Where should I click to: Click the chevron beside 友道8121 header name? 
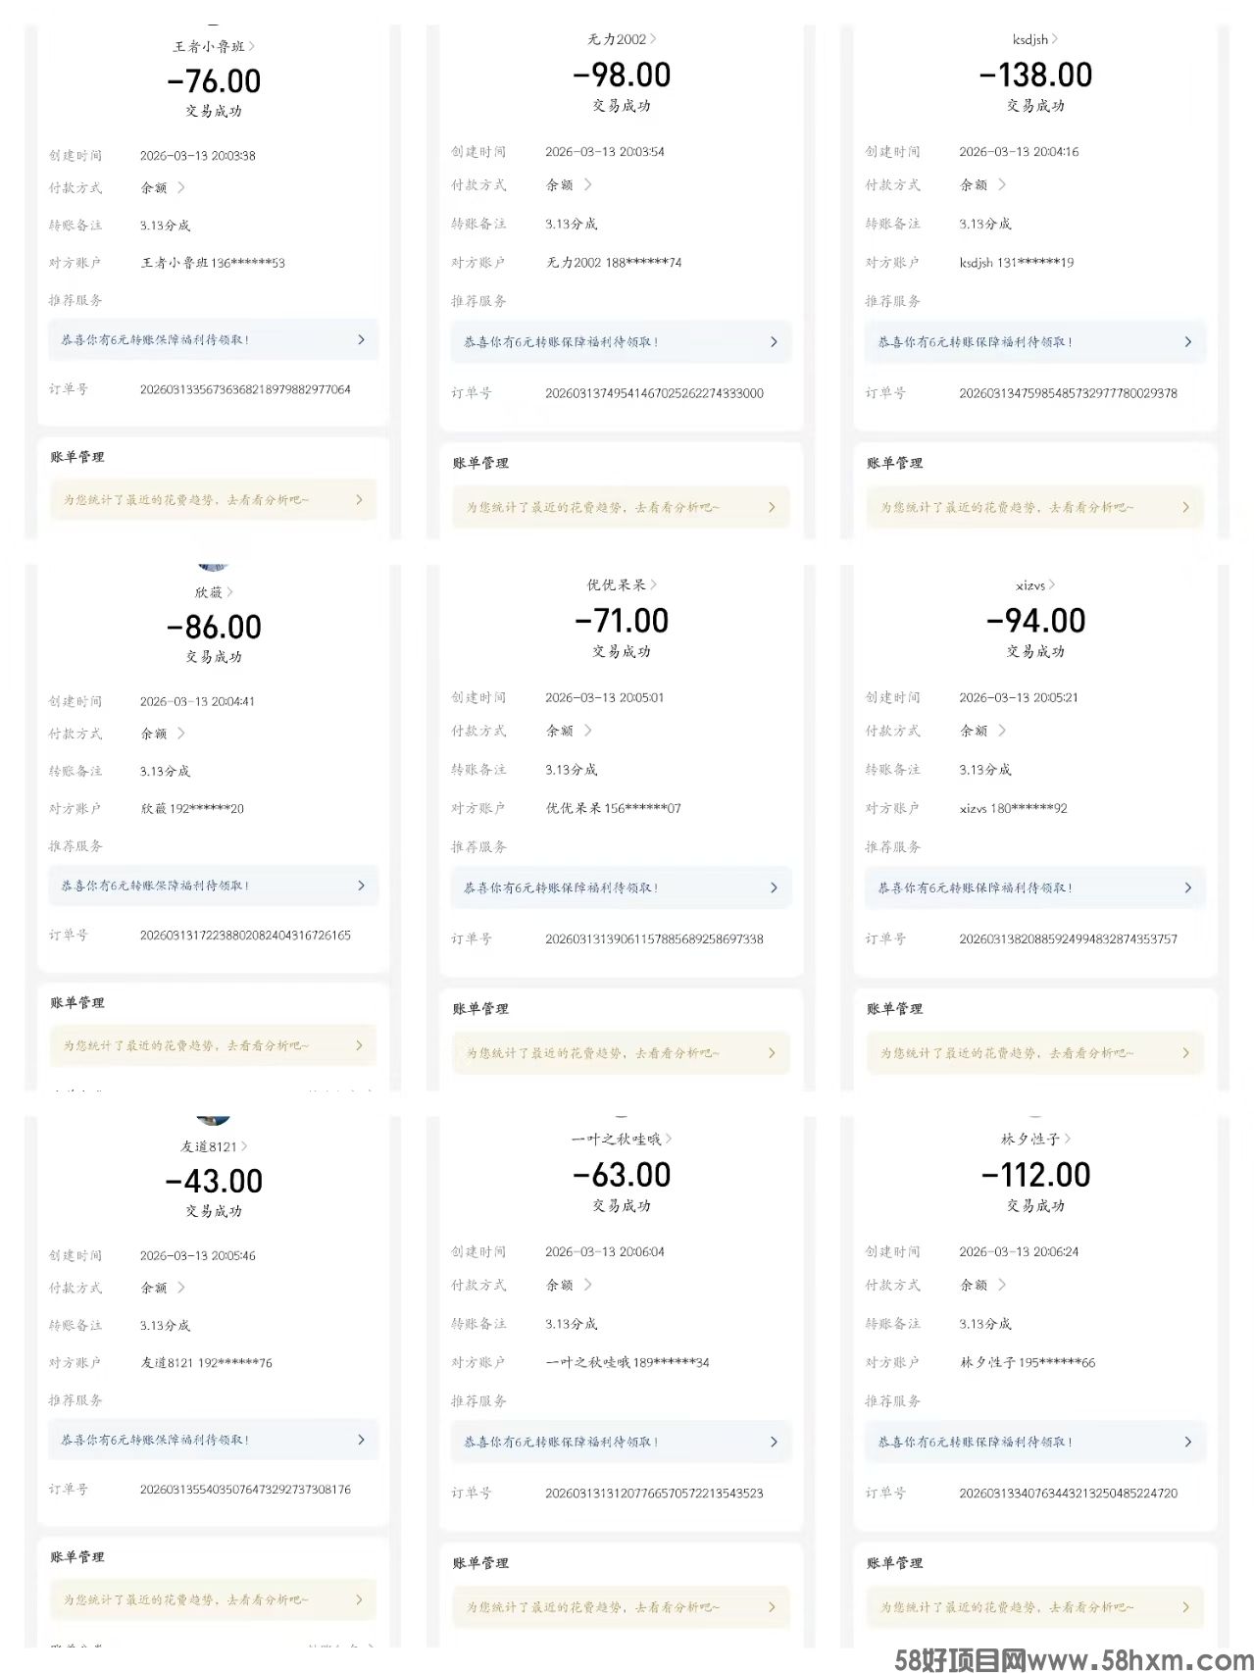(x=244, y=1146)
